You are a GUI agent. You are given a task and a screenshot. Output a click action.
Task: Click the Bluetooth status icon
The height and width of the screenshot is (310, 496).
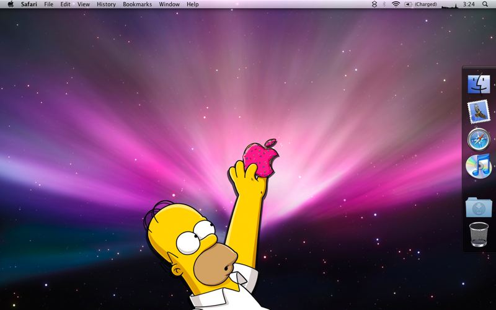click(x=384, y=4)
